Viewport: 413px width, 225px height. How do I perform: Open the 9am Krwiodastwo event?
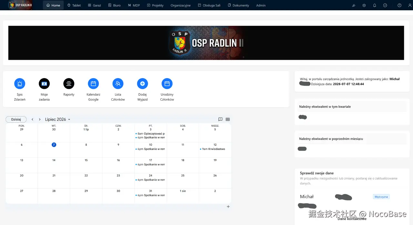(x=213, y=149)
